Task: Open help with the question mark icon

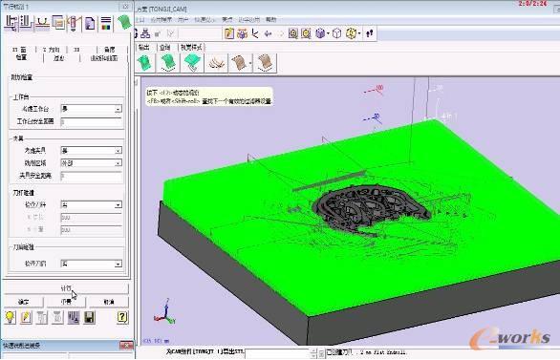Action: tap(122, 317)
